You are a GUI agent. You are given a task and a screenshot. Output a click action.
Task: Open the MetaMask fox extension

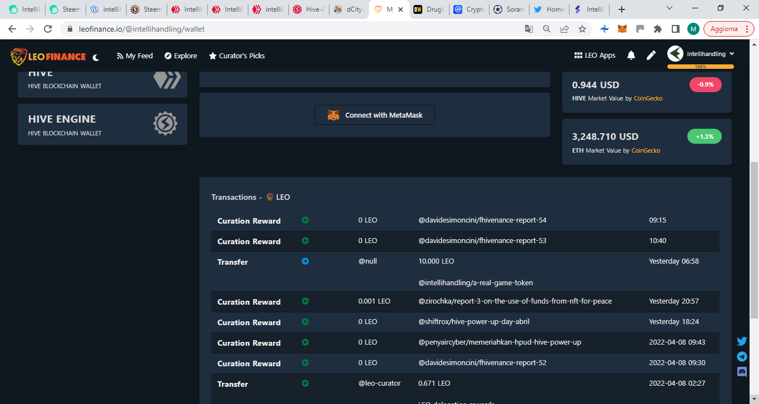(623, 29)
